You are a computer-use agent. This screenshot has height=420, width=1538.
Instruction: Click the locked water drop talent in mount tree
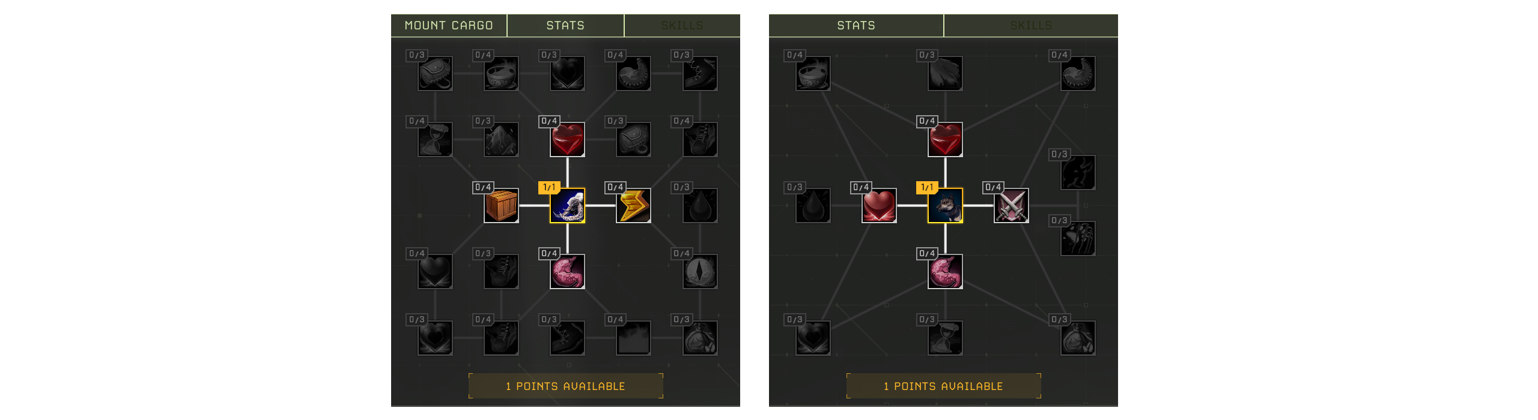[699, 206]
